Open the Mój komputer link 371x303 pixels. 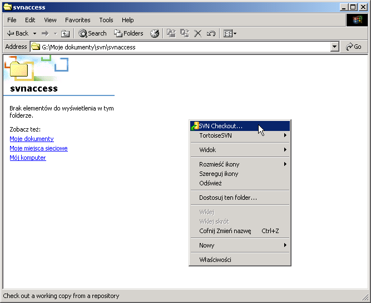tap(28, 158)
